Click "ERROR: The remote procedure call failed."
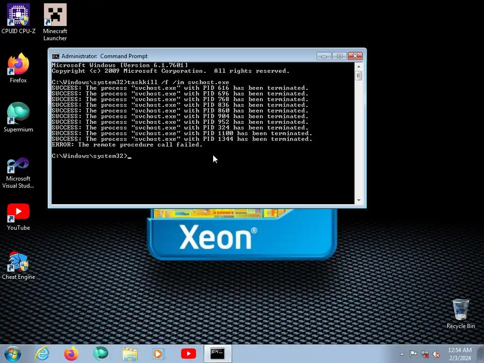The width and height of the screenshot is (484, 363). click(127, 145)
